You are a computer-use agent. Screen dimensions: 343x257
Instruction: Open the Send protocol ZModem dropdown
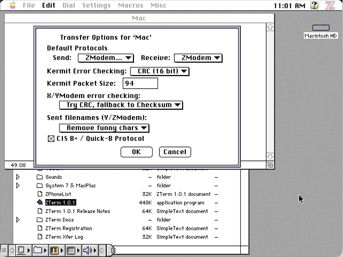(106, 58)
